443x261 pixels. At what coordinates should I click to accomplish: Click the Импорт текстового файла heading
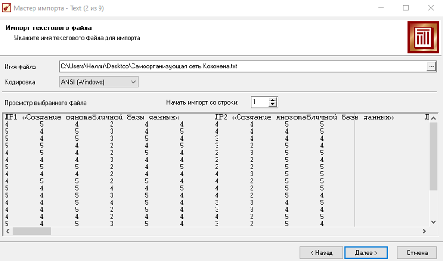49,28
